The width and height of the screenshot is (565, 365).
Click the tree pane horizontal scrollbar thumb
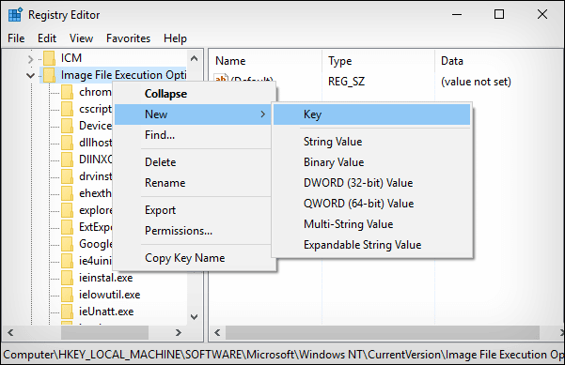(x=104, y=333)
